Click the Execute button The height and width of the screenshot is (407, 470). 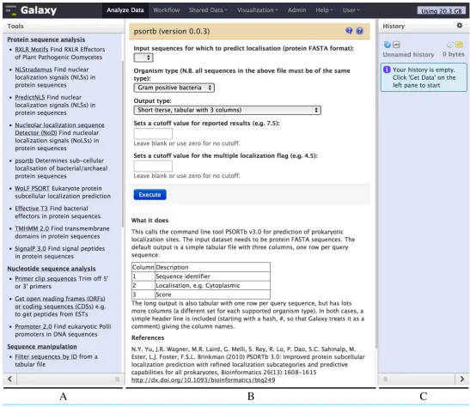(150, 195)
